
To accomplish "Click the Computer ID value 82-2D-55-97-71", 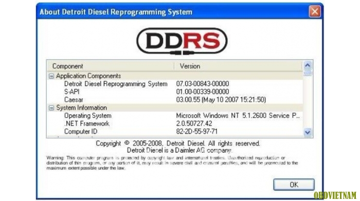I will (197, 131).
